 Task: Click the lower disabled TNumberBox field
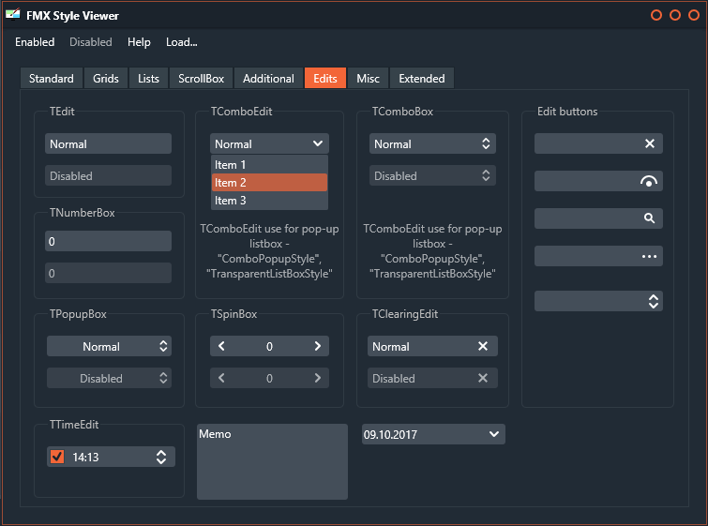pyautogui.click(x=109, y=273)
